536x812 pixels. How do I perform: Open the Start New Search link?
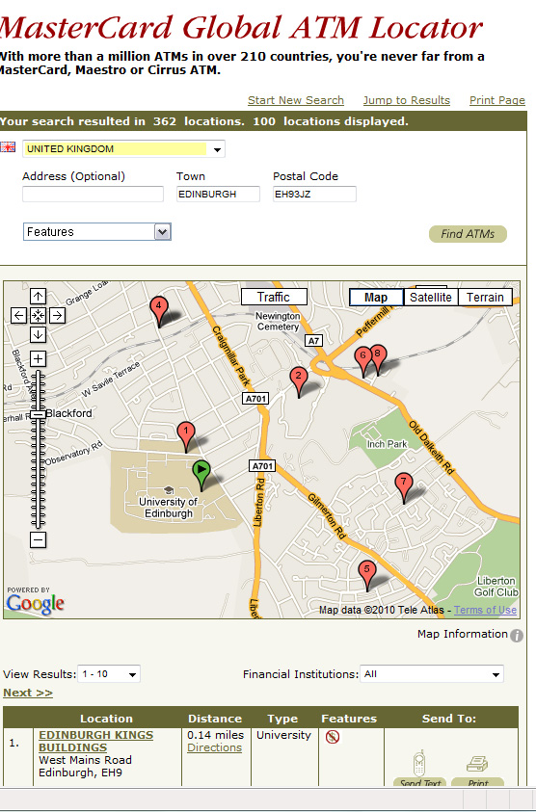pyautogui.click(x=295, y=100)
